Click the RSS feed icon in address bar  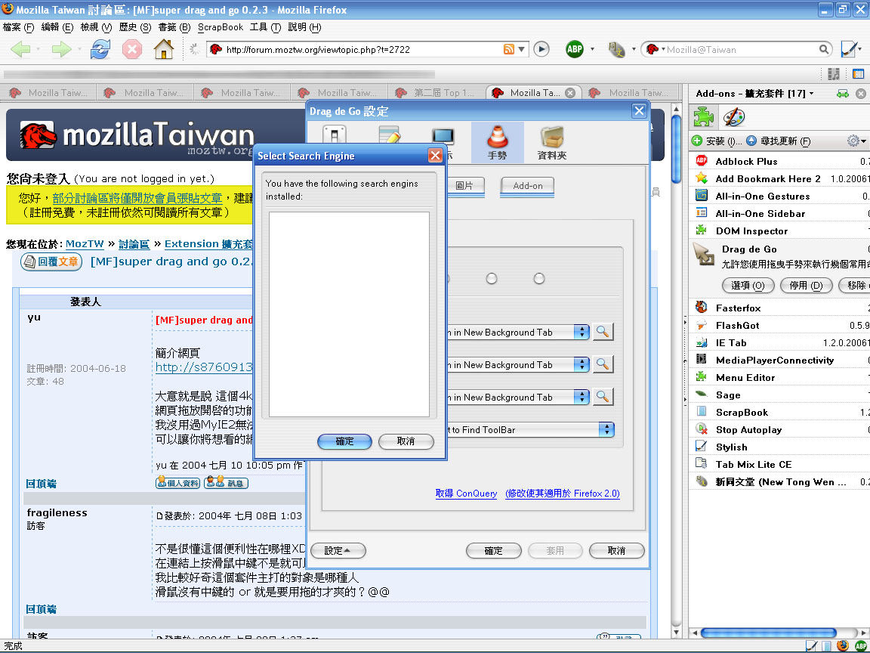pos(509,49)
